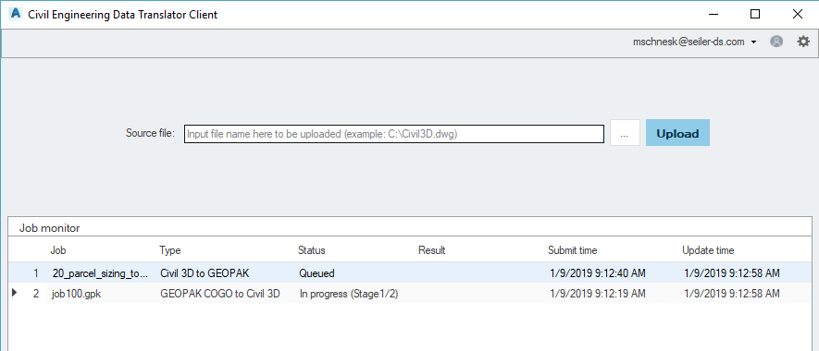Focus the Source file input field
The image size is (819, 351).
click(394, 134)
